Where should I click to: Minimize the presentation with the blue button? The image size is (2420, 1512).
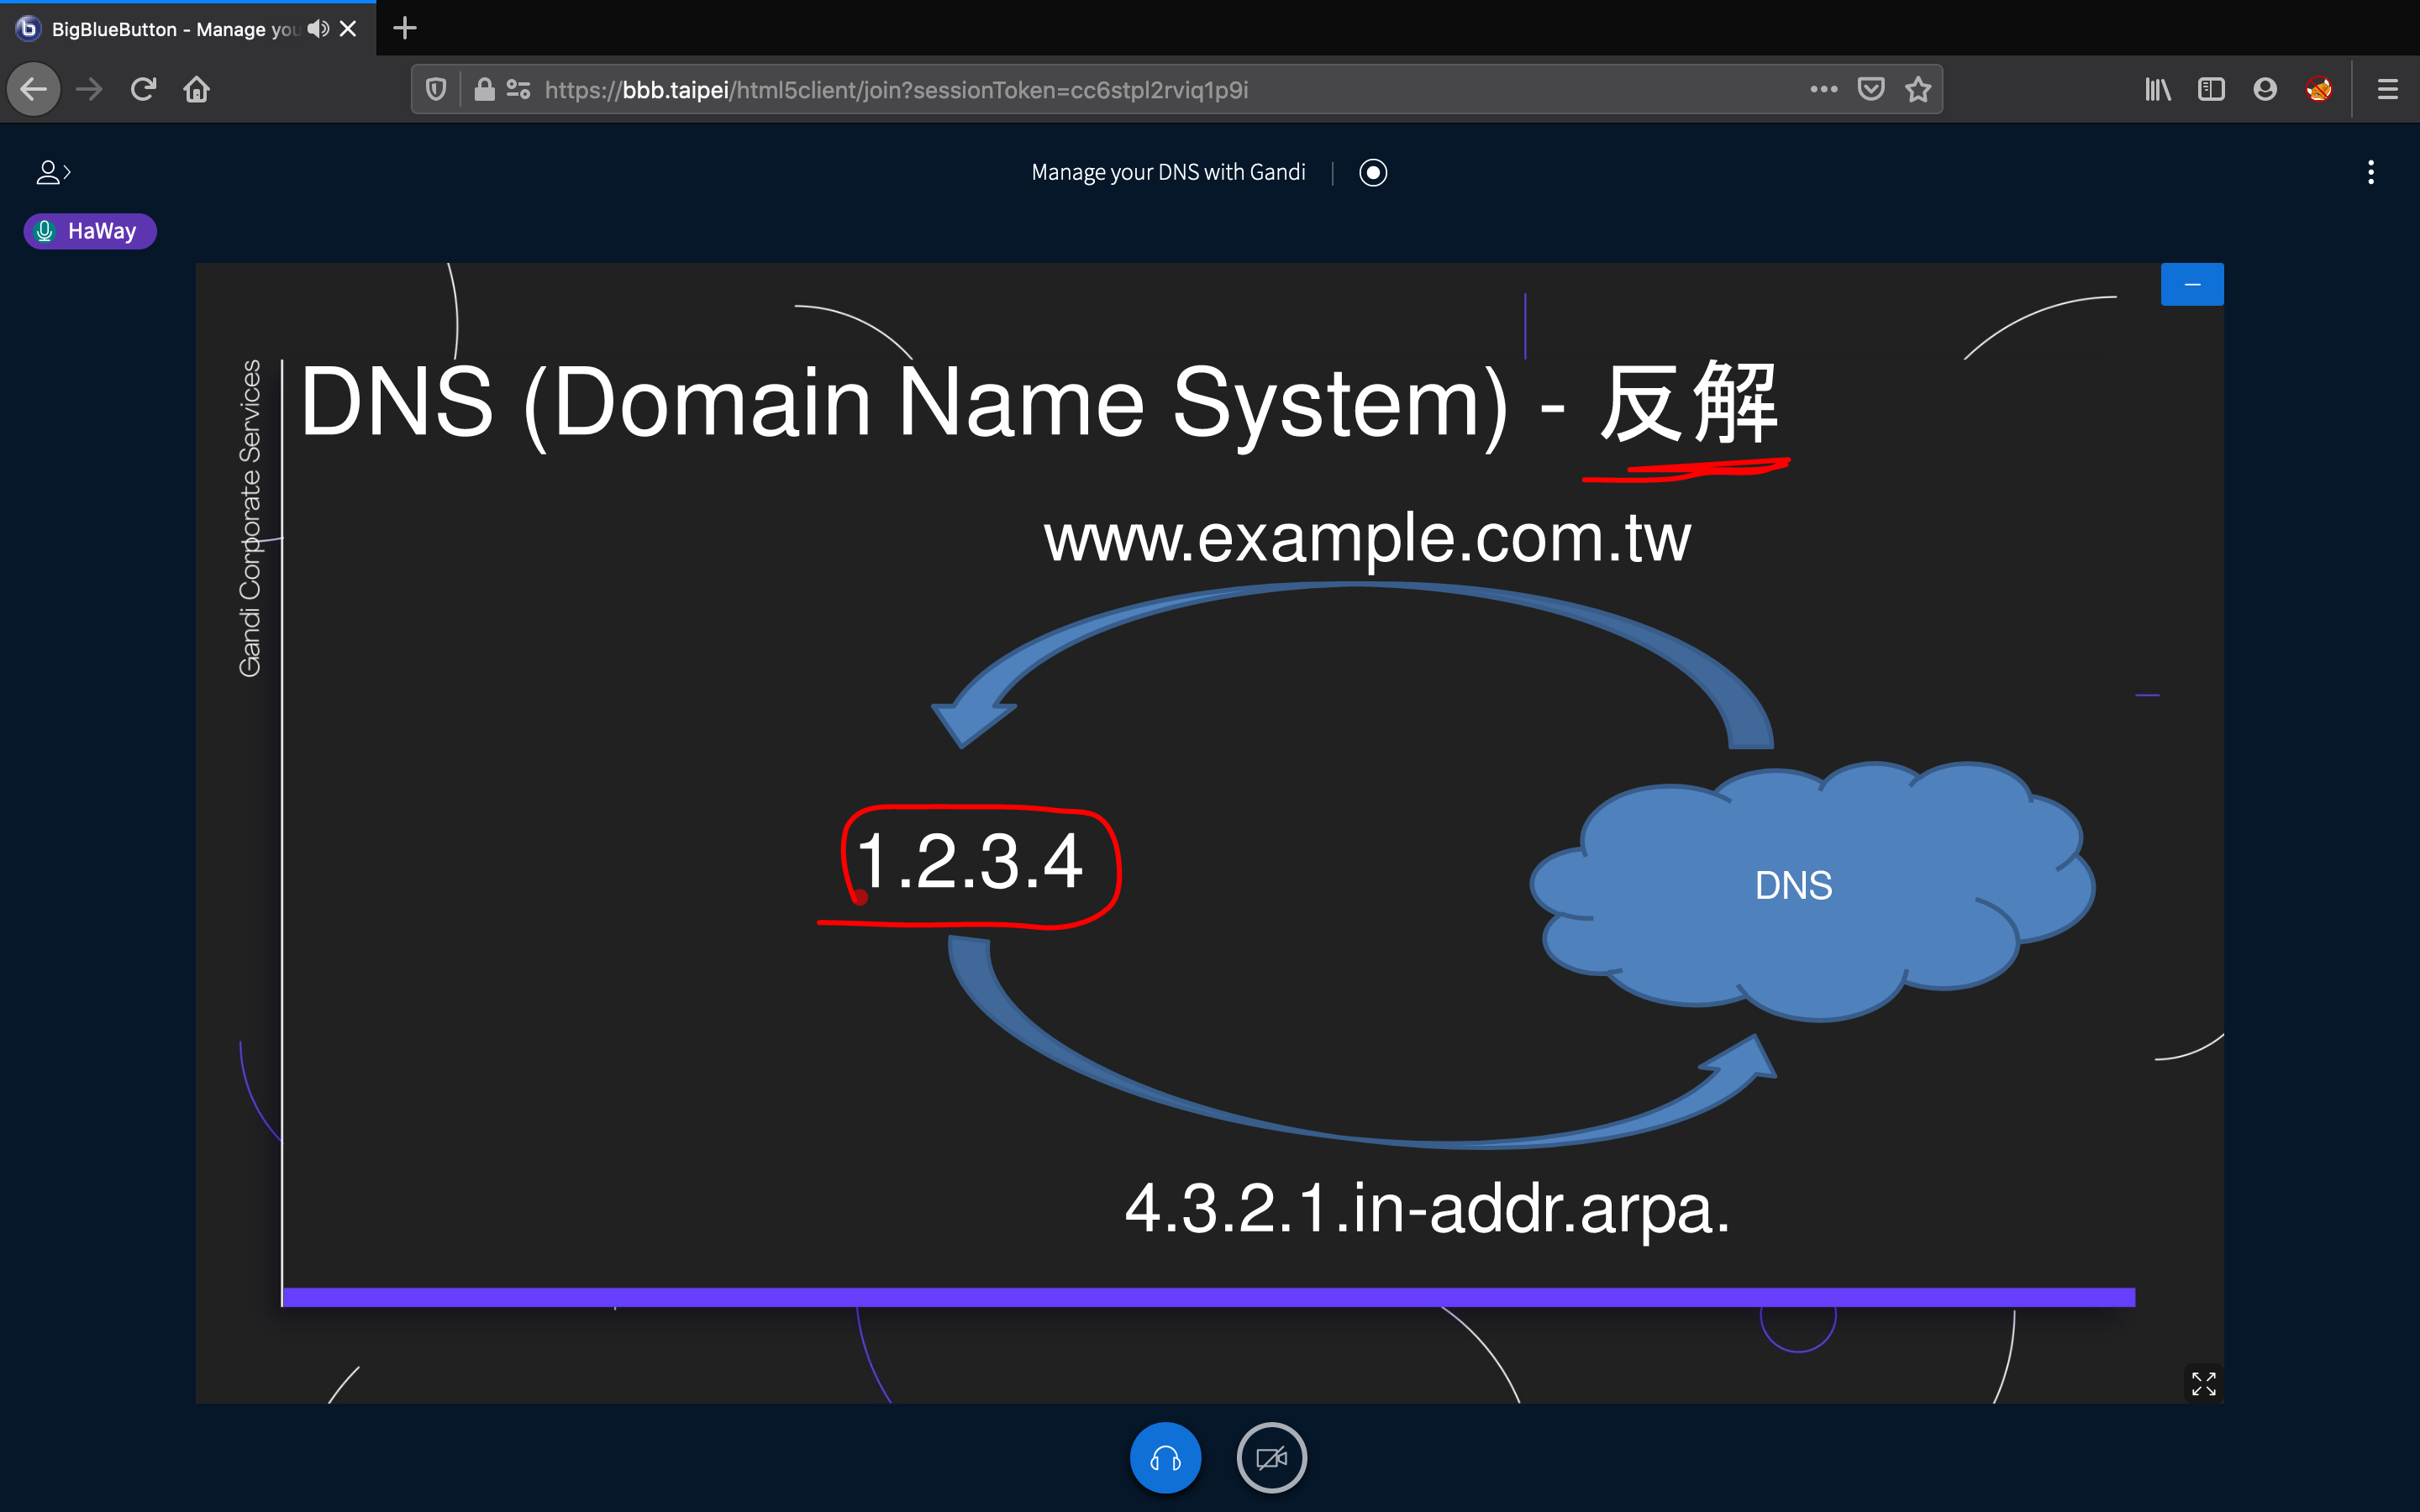(2192, 283)
